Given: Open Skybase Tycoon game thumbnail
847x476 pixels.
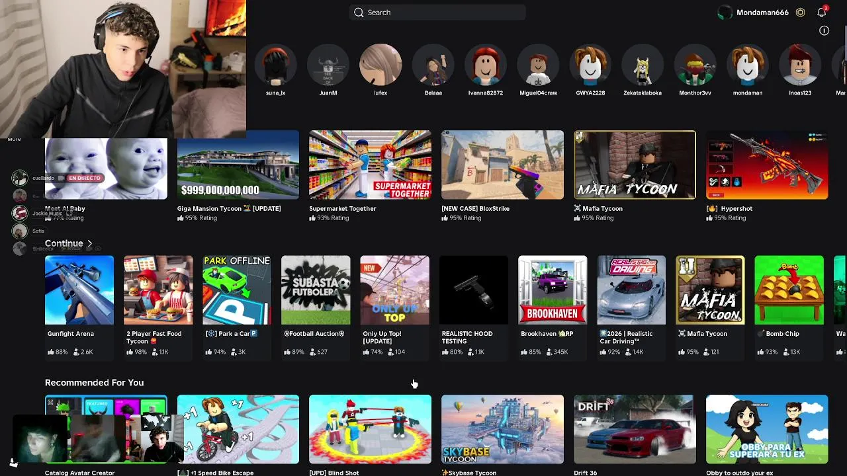Looking at the screenshot, I should (x=502, y=429).
